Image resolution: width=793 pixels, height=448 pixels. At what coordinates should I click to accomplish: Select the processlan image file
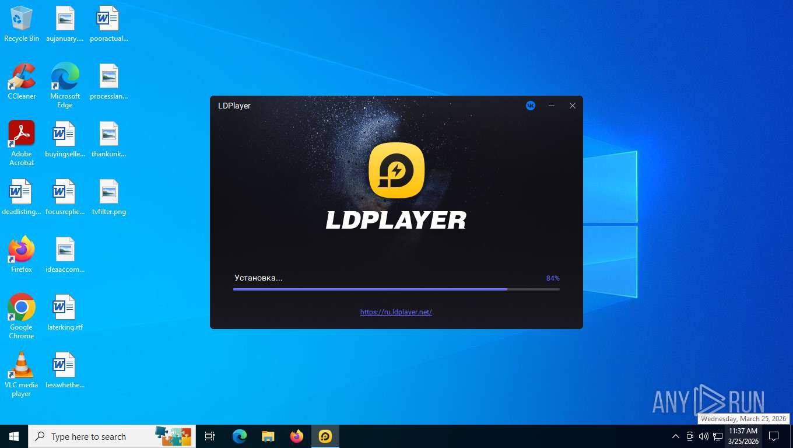click(108, 82)
